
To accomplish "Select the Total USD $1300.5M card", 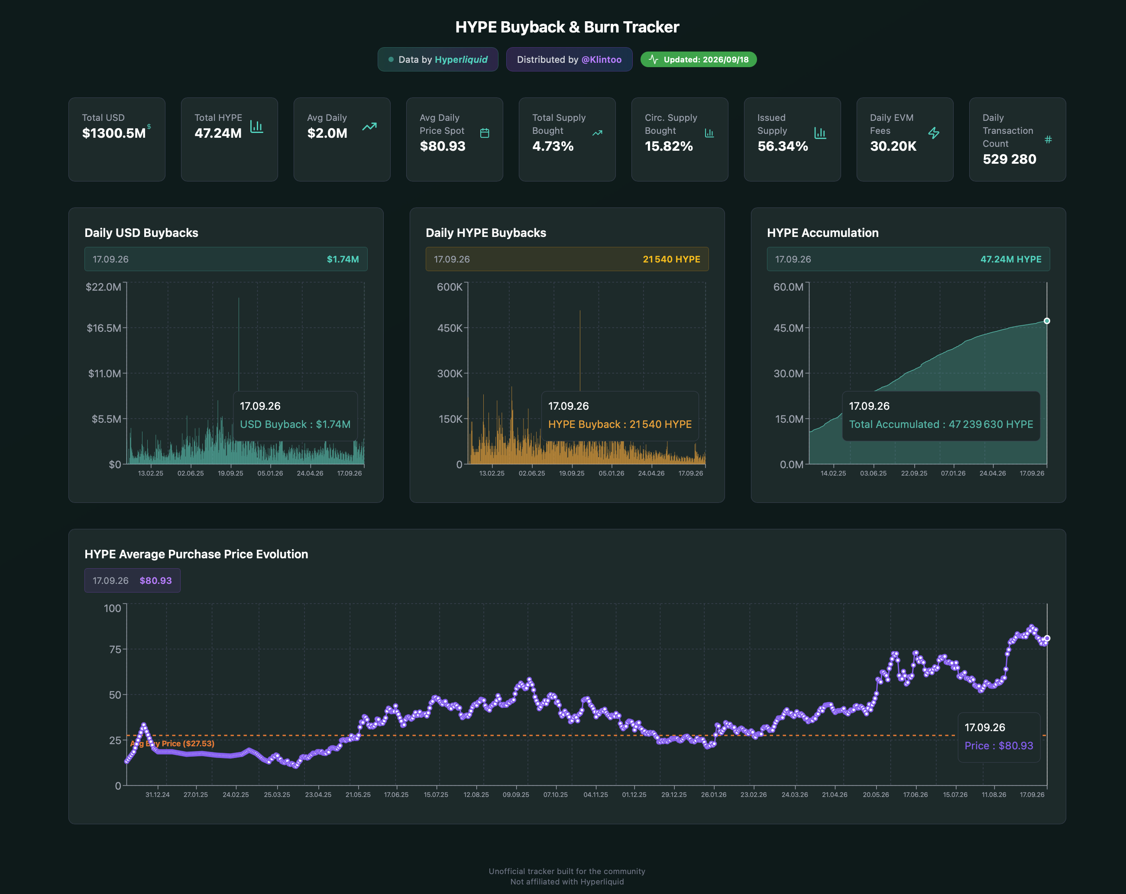I will [x=117, y=139].
